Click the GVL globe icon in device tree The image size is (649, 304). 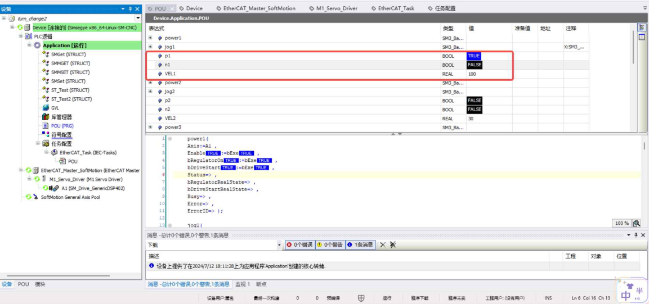(46, 108)
